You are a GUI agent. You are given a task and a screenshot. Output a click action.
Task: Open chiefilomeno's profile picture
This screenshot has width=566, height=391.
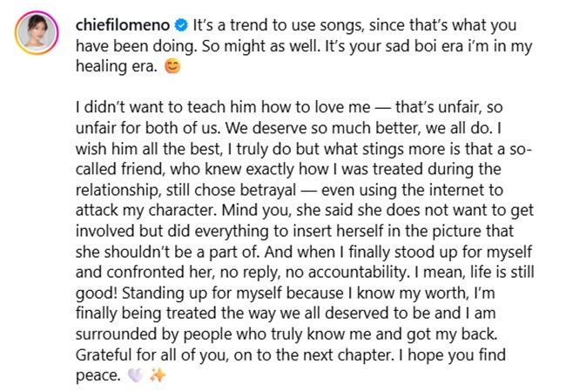point(37,32)
